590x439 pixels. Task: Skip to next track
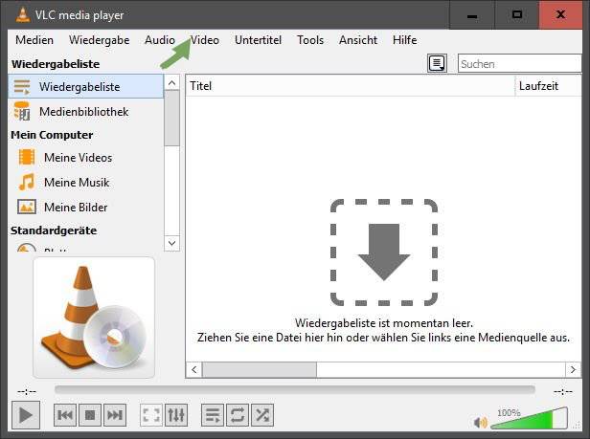(x=115, y=415)
